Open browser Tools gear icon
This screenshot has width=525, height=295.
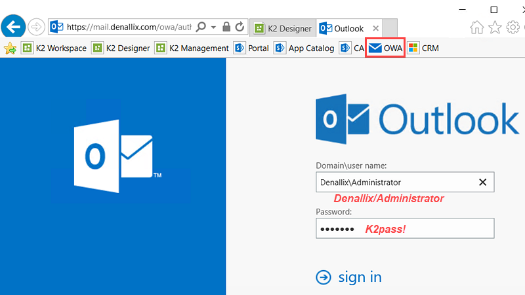click(x=513, y=27)
